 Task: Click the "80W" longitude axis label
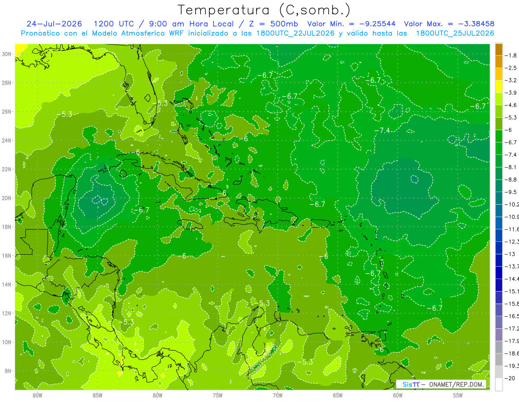point(157,395)
